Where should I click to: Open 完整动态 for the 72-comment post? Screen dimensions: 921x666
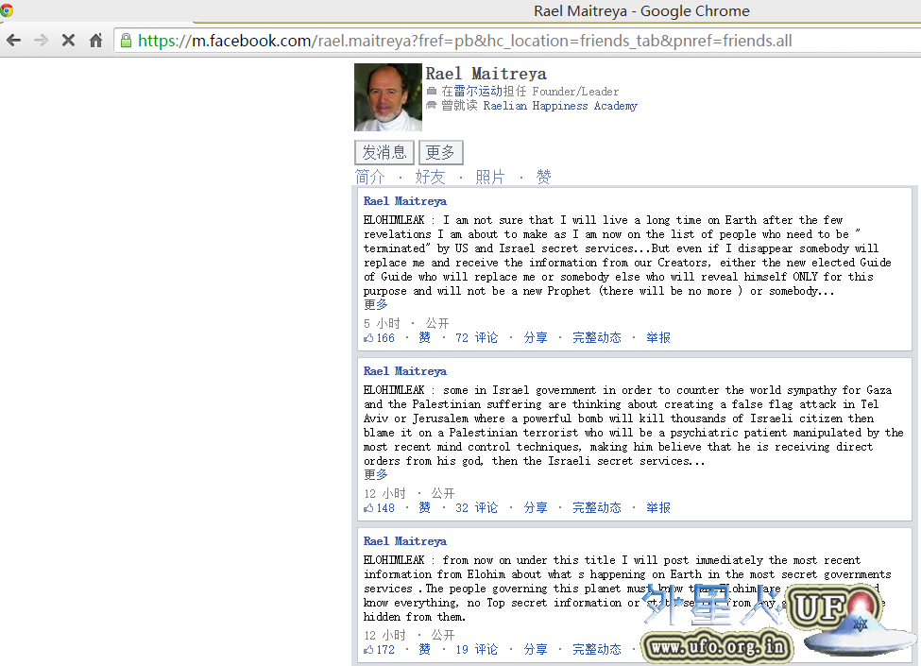click(x=597, y=337)
